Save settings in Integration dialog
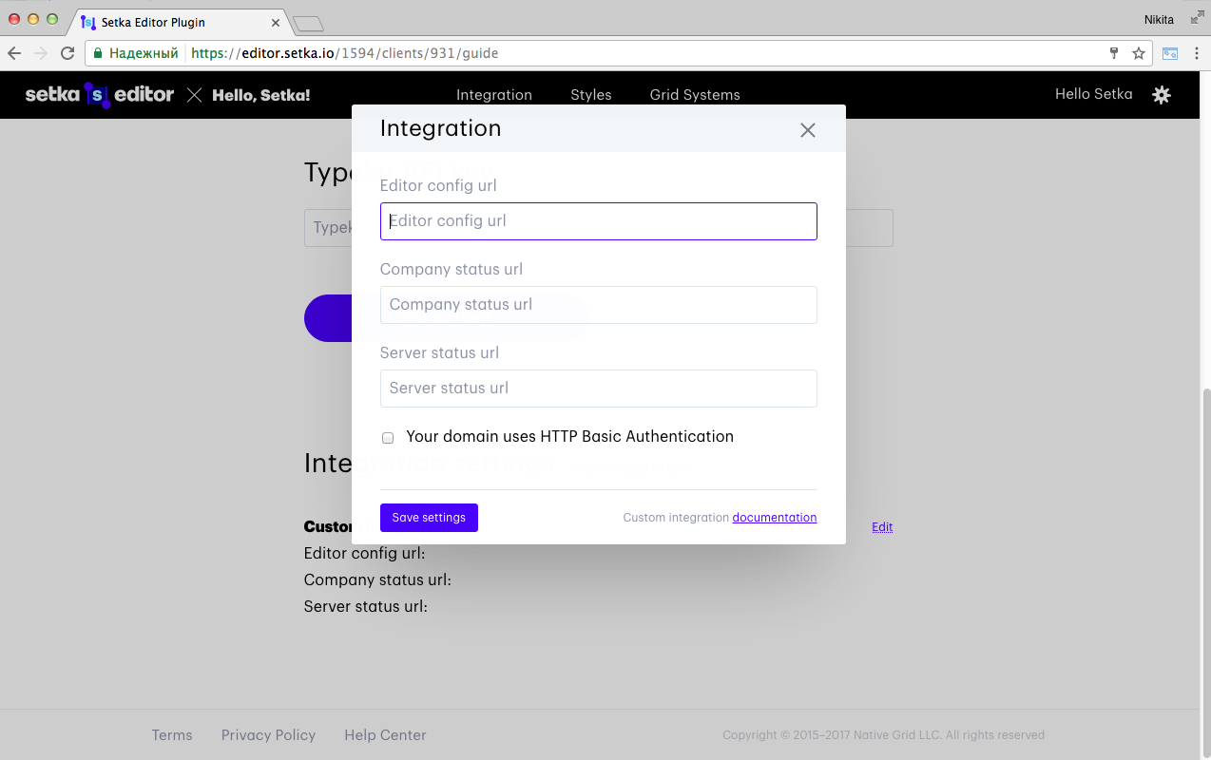1211x760 pixels. coord(429,518)
